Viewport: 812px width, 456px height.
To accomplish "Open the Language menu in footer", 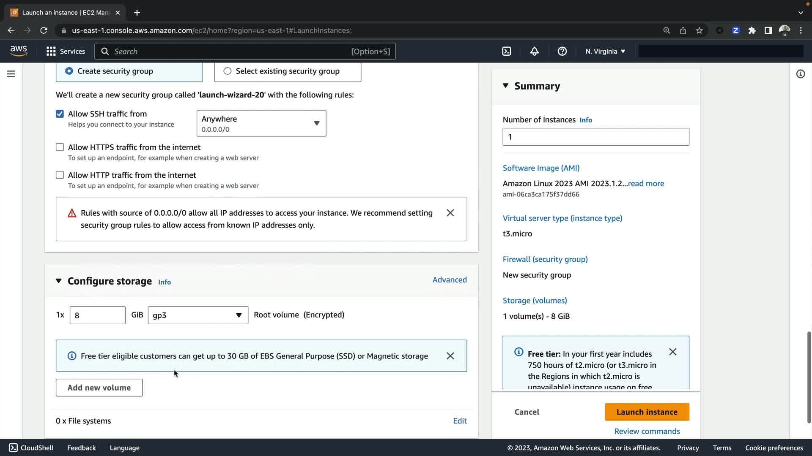I will pos(124,448).
